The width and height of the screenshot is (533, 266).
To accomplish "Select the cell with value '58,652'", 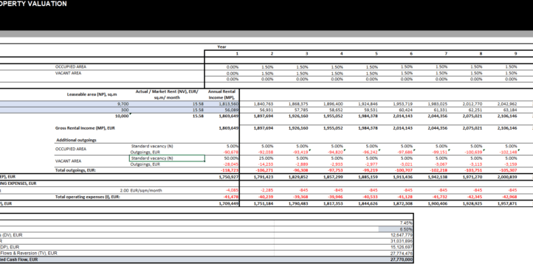I will tap(337, 110).
